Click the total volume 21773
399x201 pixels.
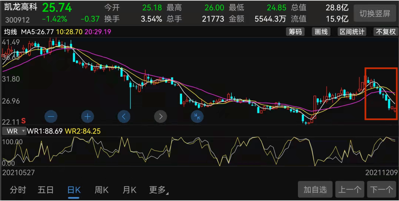213,19
